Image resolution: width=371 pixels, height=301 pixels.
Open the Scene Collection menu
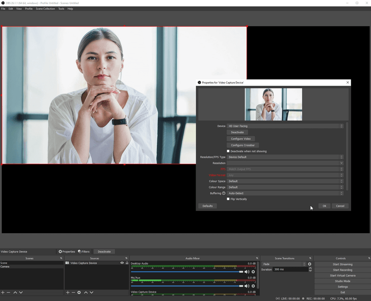pyautogui.click(x=45, y=8)
